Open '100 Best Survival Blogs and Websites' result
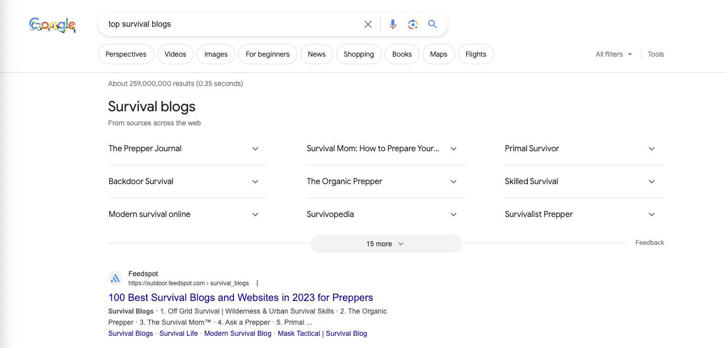 click(x=241, y=297)
